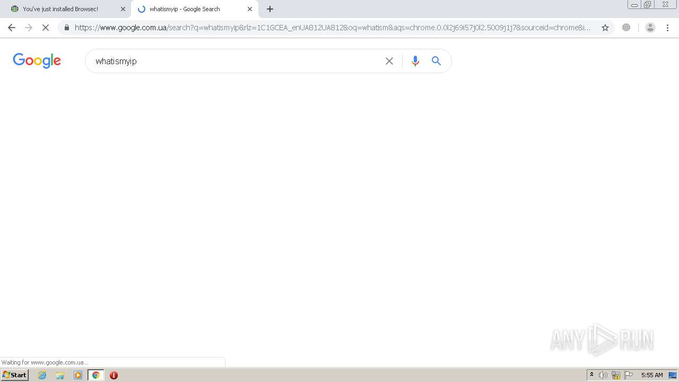Open the Chrome three-dot menu

[x=668, y=28]
